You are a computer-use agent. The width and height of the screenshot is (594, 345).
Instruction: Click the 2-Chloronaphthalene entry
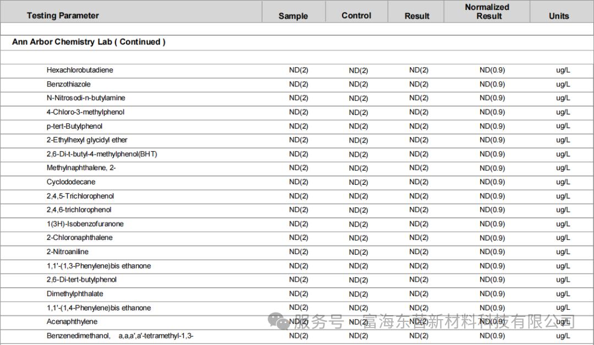(x=80, y=238)
